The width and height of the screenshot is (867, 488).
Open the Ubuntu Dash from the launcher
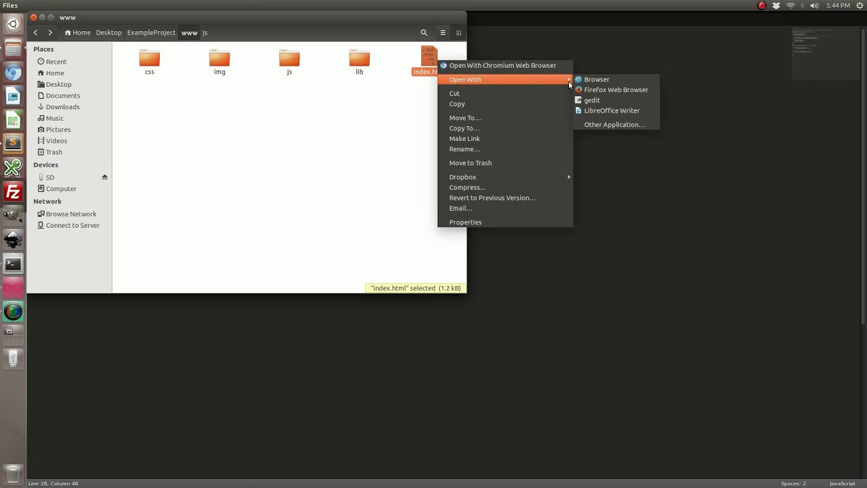click(x=13, y=24)
